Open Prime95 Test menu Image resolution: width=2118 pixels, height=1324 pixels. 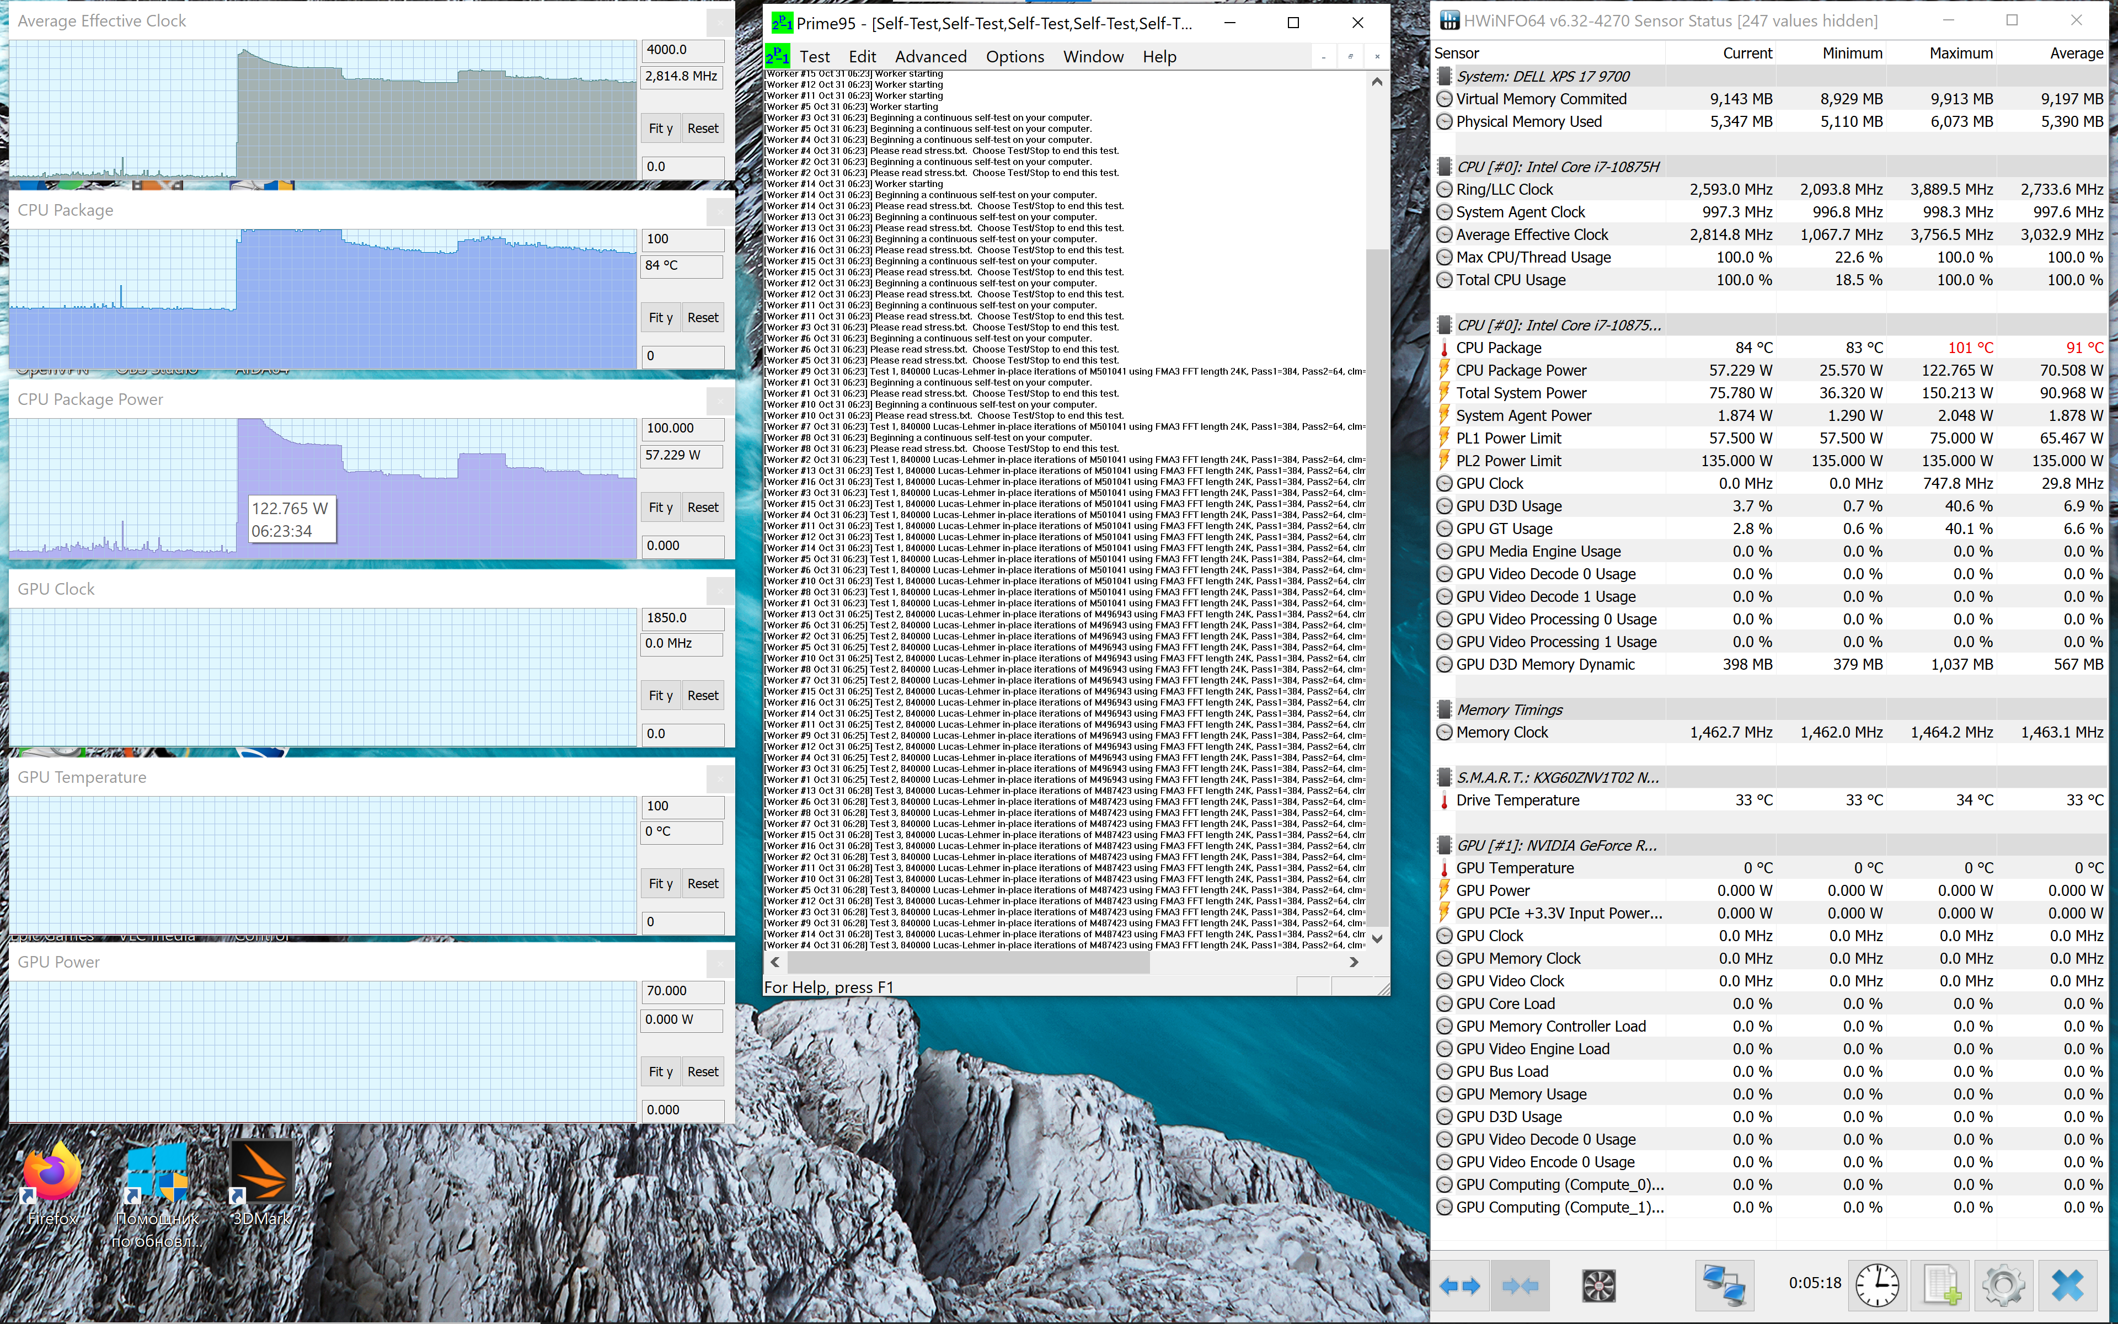[x=814, y=57]
